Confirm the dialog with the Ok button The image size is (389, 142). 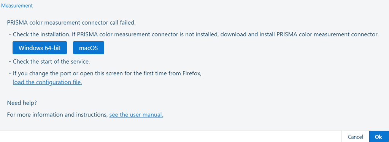tap(379, 137)
